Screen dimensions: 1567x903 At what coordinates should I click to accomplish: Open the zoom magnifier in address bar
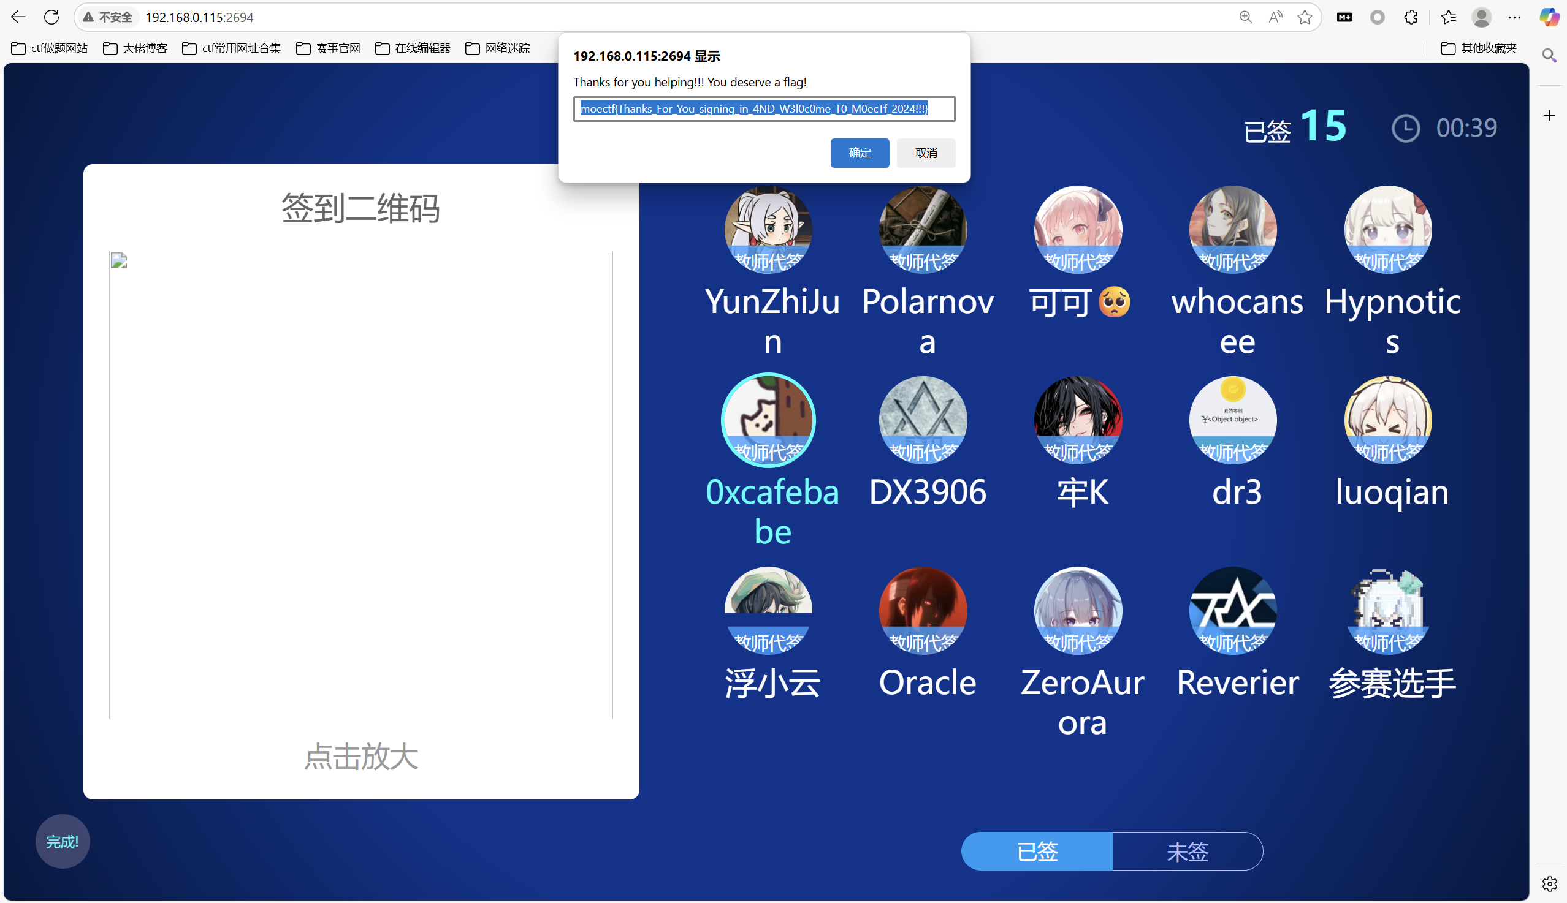[1245, 17]
